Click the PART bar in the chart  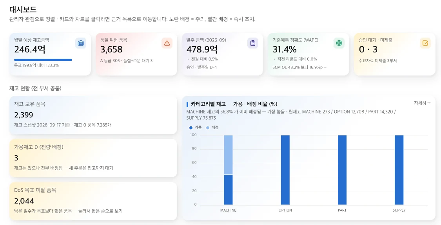[x=342, y=170]
